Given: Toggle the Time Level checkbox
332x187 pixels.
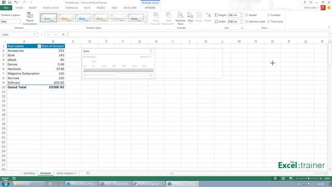Looking at the screenshot, I should [x=269, y=21].
